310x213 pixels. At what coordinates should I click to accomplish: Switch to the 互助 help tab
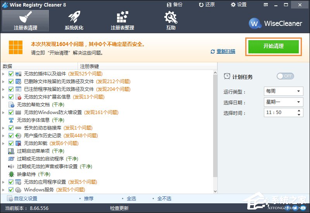coord(171,21)
